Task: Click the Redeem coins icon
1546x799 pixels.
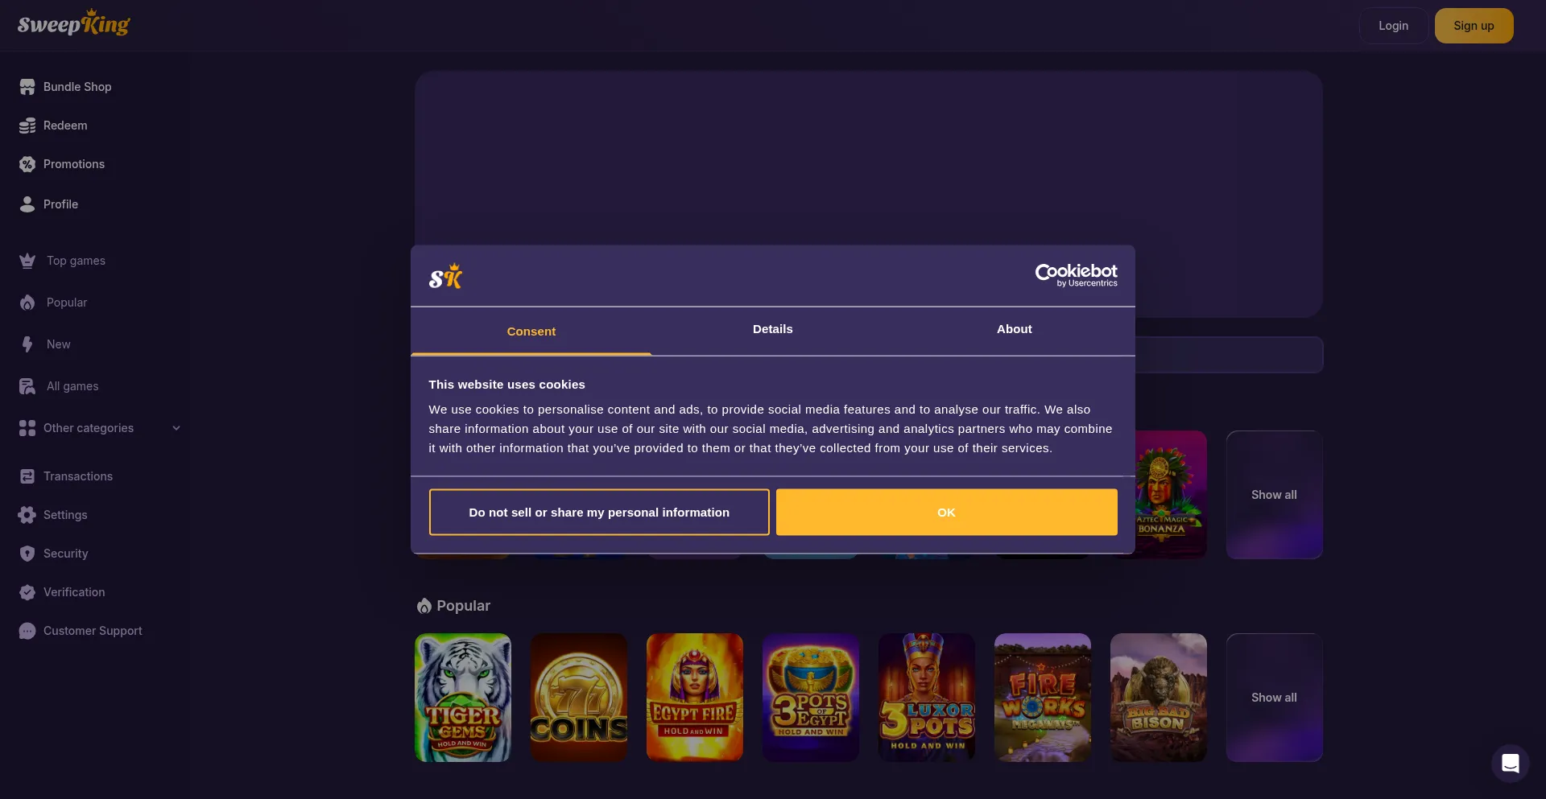Action: pos(27,126)
